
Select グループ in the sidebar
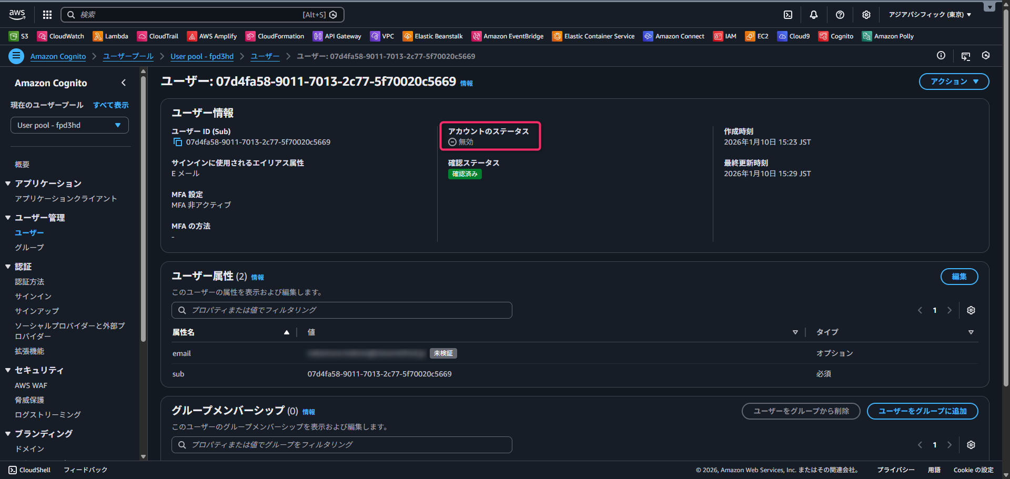(29, 247)
